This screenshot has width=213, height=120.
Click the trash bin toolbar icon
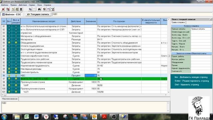pyautogui.click(x=21, y=9)
